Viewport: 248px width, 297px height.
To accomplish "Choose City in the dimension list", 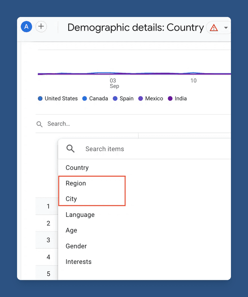I will 71,199.
